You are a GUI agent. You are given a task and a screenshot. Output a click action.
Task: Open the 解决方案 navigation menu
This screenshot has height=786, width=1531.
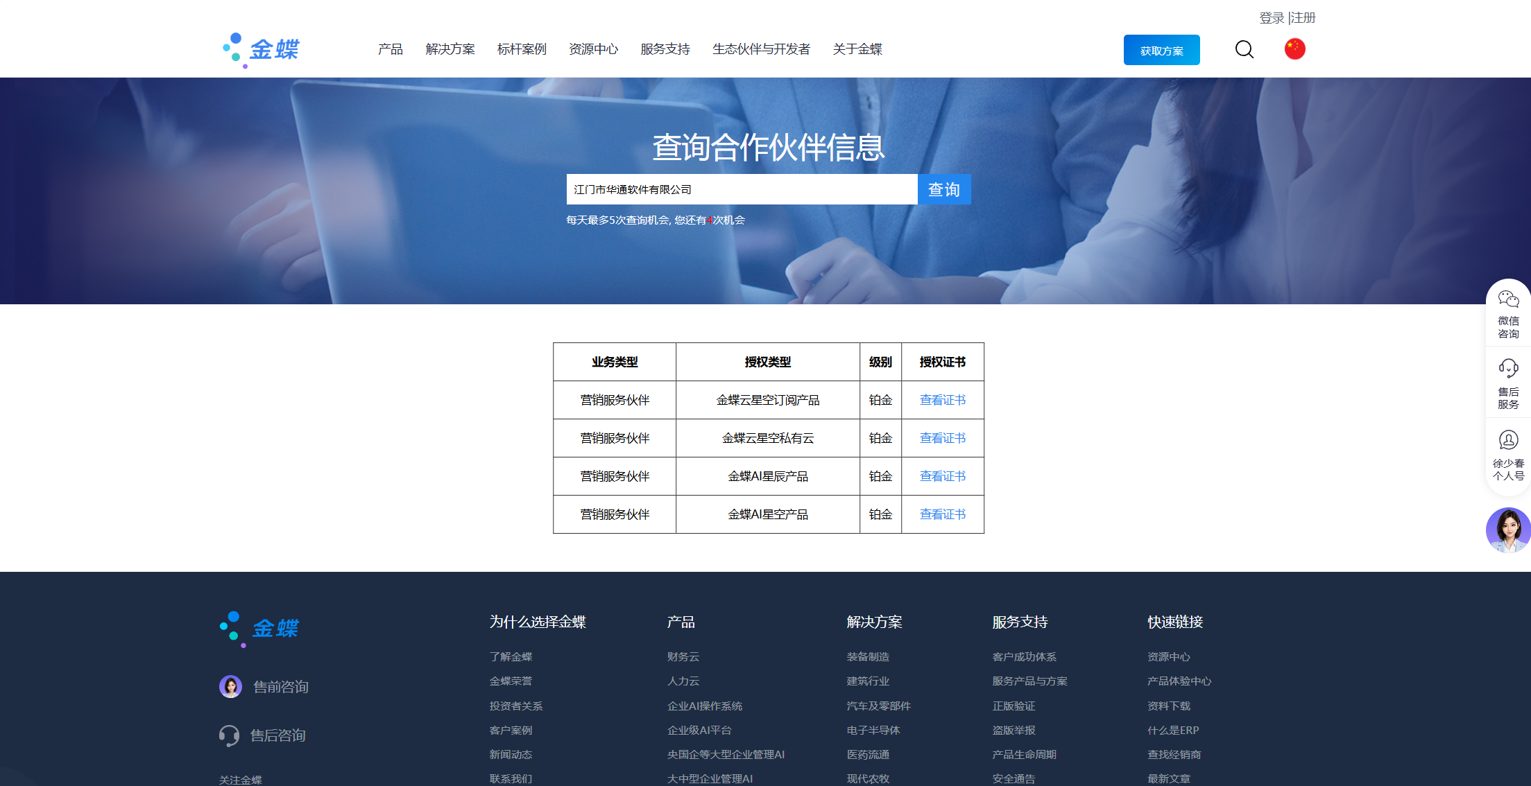(x=450, y=49)
